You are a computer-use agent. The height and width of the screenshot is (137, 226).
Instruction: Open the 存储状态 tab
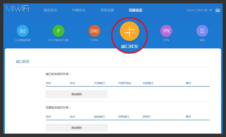click(x=79, y=10)
